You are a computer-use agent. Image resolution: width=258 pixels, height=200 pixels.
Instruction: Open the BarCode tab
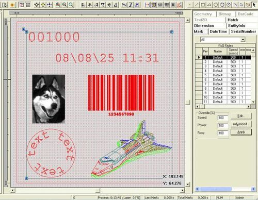(x=246, y=14)
